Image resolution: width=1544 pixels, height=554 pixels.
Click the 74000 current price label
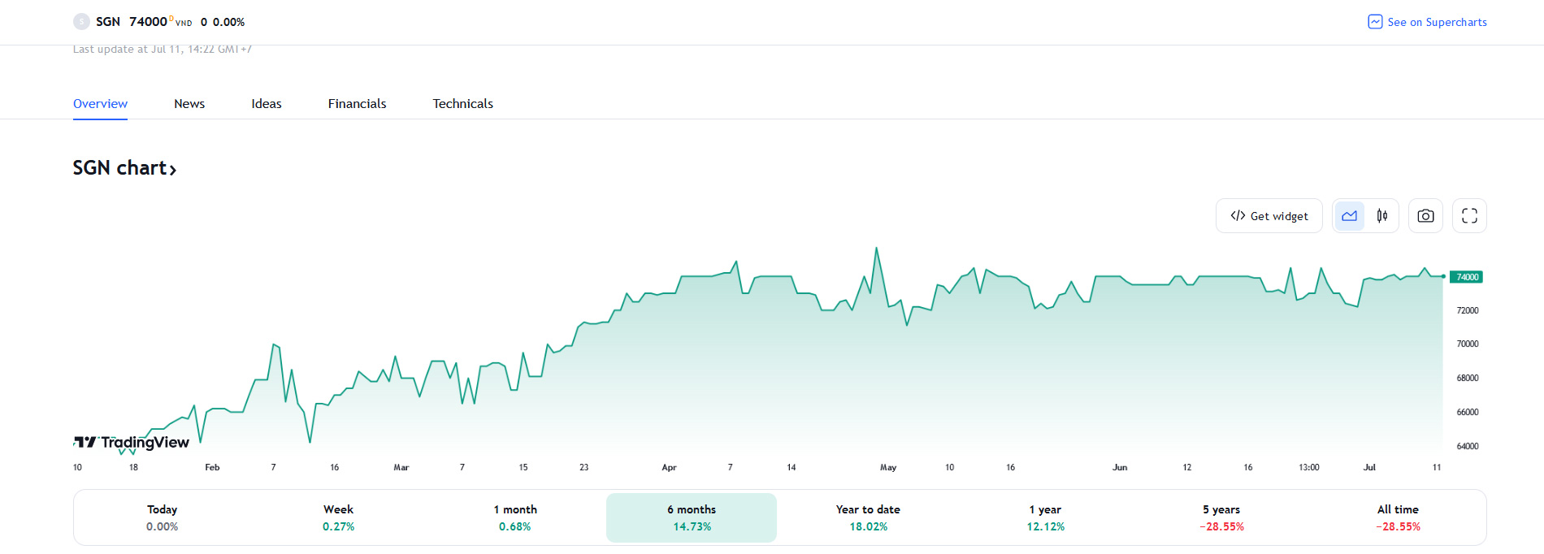[1466, 277]
